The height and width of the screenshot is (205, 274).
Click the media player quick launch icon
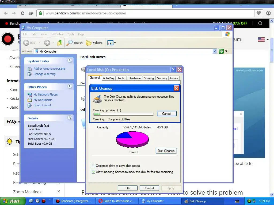[x=37, y=201]
